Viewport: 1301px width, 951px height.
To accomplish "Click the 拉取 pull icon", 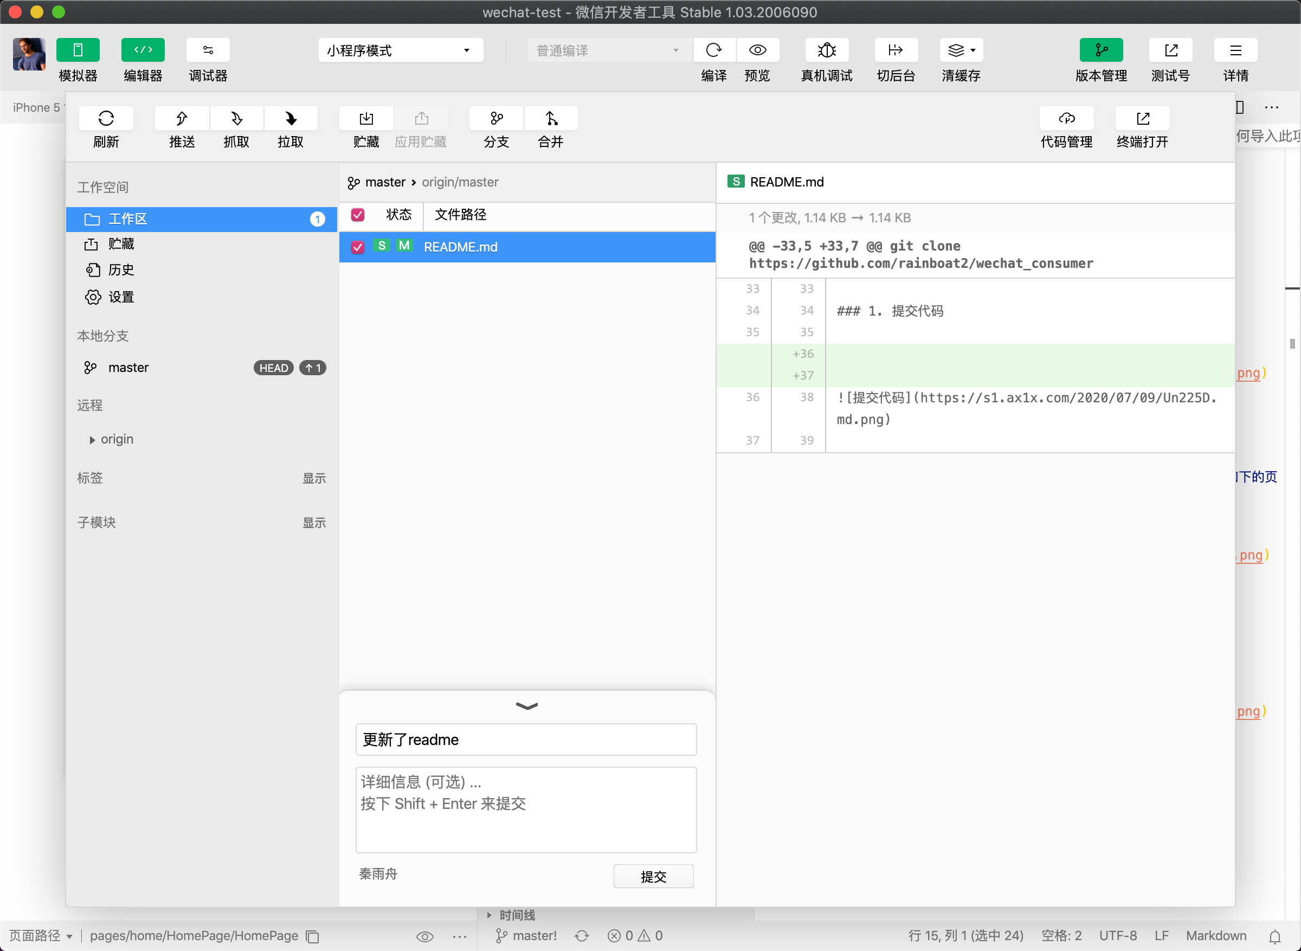I will coord(291,119).
